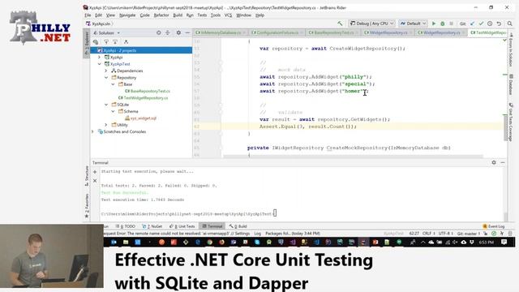Click the second icon in the Solution explorer toolbar row
The image size is (519, 292).
click(106, 42)
